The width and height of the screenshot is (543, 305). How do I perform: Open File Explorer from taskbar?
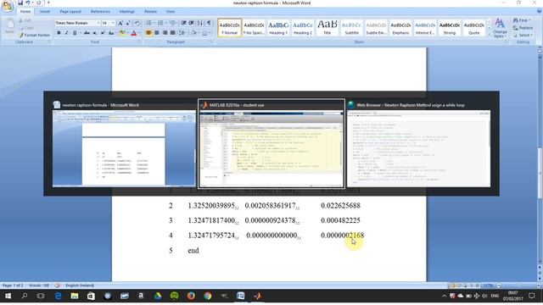click(75, 296)
